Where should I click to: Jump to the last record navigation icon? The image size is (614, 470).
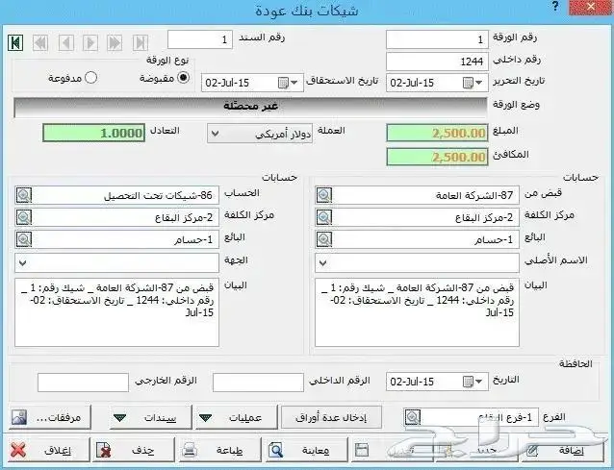click(141, 42)
